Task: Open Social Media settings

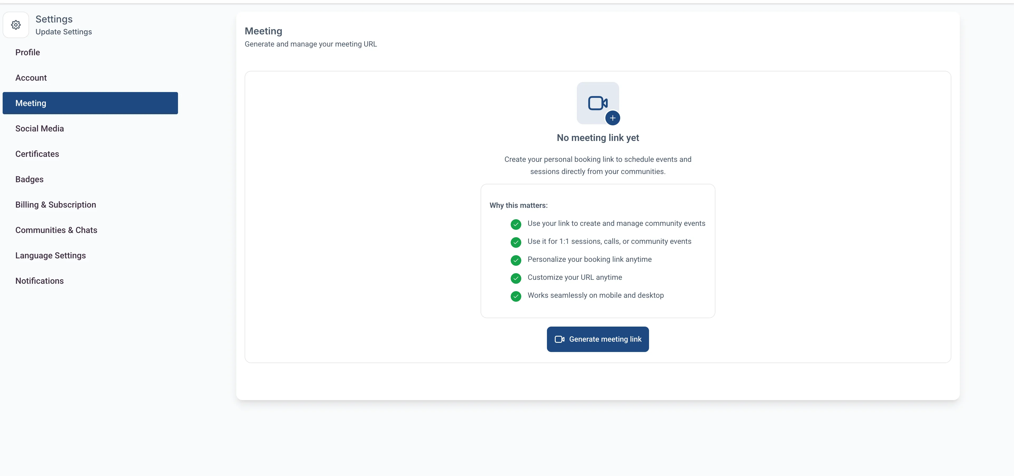Action: (39, 129)
